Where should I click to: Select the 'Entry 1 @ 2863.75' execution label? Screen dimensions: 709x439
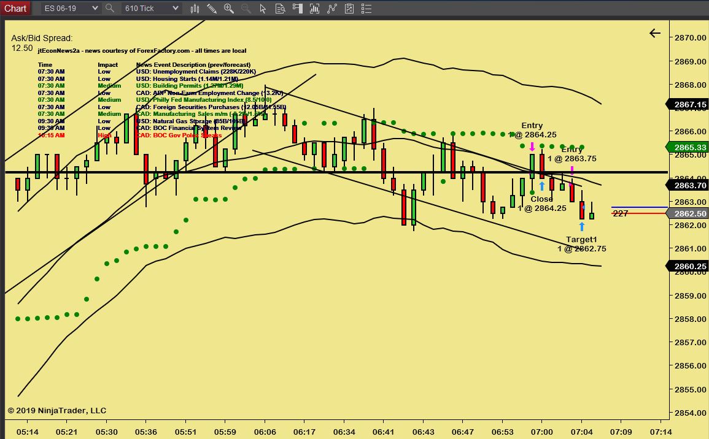(572, 154)
